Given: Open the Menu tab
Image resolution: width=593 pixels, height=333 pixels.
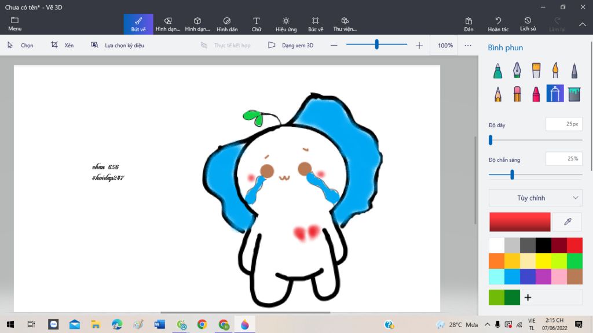Looking at the screenshot, I should [14, 24].
